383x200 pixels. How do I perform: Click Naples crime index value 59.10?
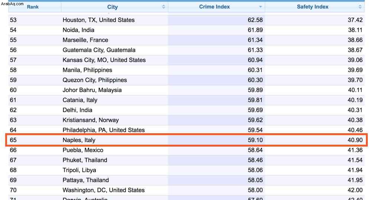pos(255,140)
